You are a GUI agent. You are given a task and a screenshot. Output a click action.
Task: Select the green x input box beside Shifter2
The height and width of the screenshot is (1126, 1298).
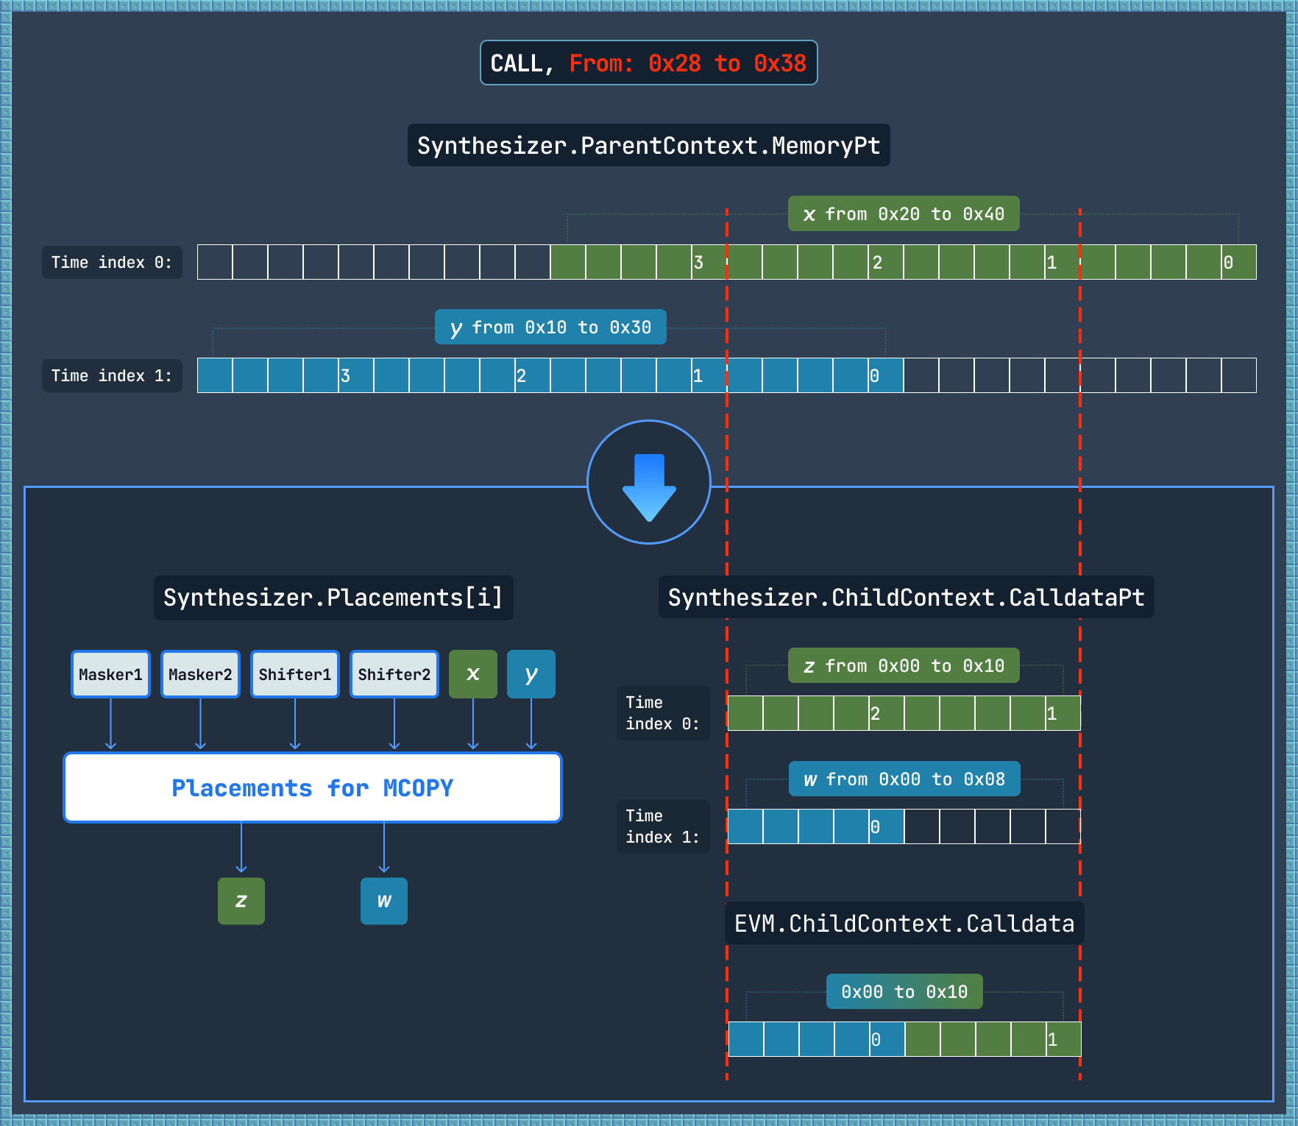pos(472,674)
